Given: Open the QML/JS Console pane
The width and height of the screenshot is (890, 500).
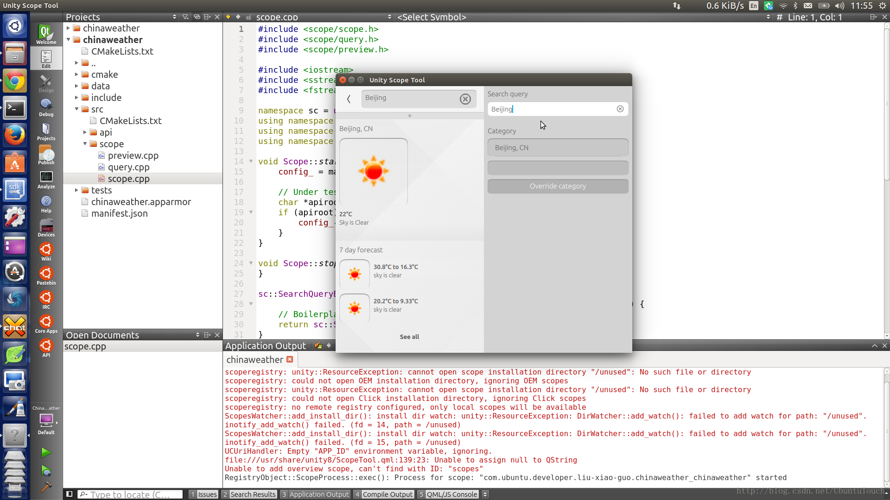Looking at the screenshot, I should (448, 494).
